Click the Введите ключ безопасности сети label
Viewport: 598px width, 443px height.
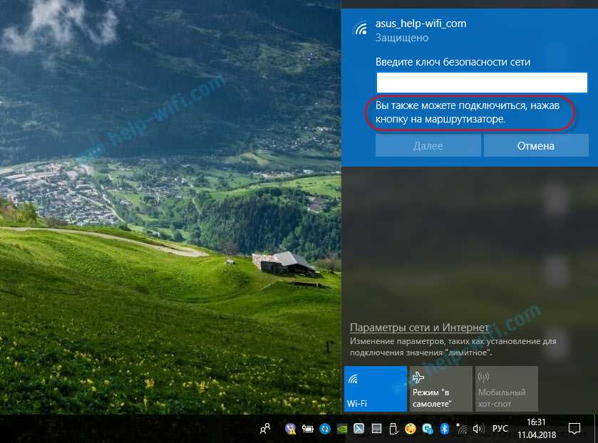453,62
